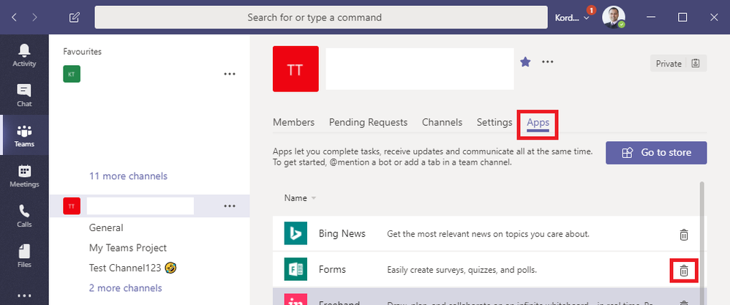Open Calls in the left rail

click(x=24, y=216)
